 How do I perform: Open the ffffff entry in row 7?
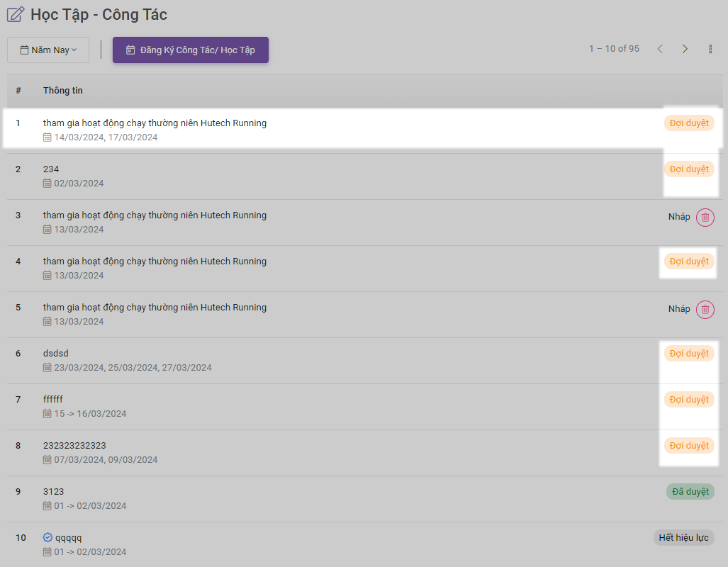pos(53,400)
